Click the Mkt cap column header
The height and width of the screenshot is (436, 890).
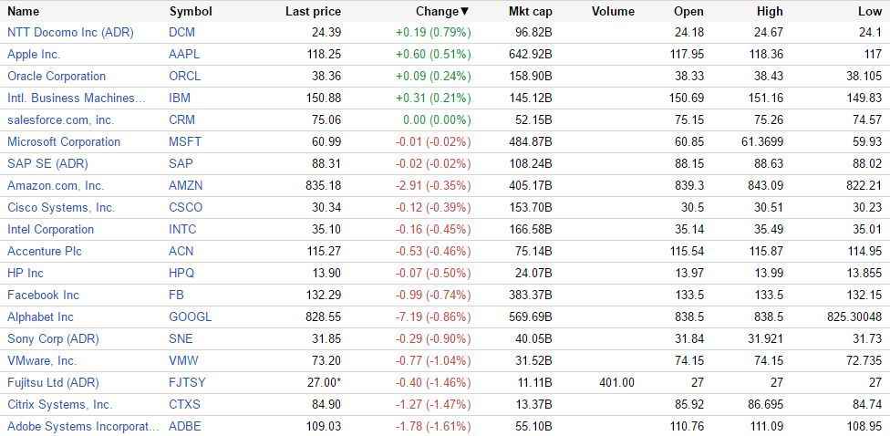[x=530, y=12]
